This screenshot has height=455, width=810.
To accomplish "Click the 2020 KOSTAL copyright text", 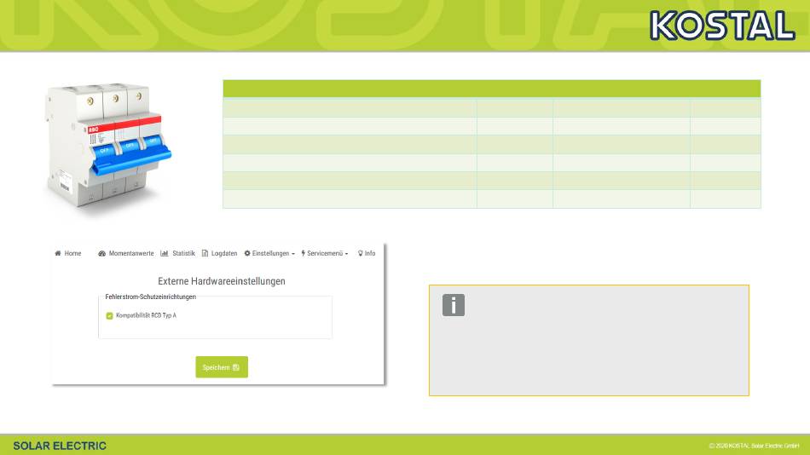I will click(754, 446).
